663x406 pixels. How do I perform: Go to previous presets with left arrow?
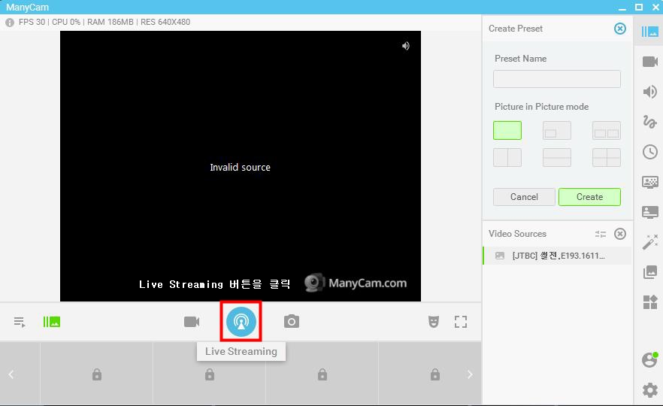tap(11, 374)
